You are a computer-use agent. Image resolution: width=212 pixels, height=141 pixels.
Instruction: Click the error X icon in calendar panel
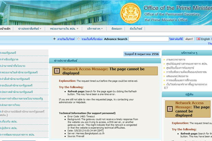click(x=169, y=108)
